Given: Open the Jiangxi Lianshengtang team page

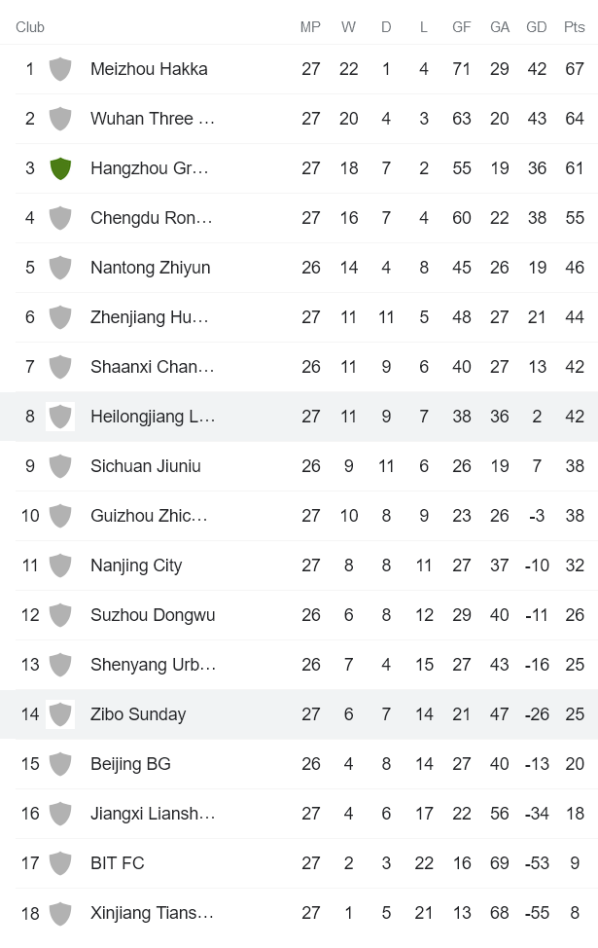Looking at the screenshot, I should [x=153, y=813].
